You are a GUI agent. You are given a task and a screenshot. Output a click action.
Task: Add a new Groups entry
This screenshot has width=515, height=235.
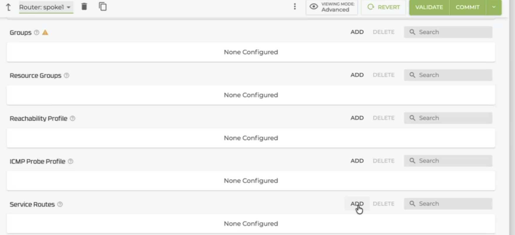tap(357, 32)
